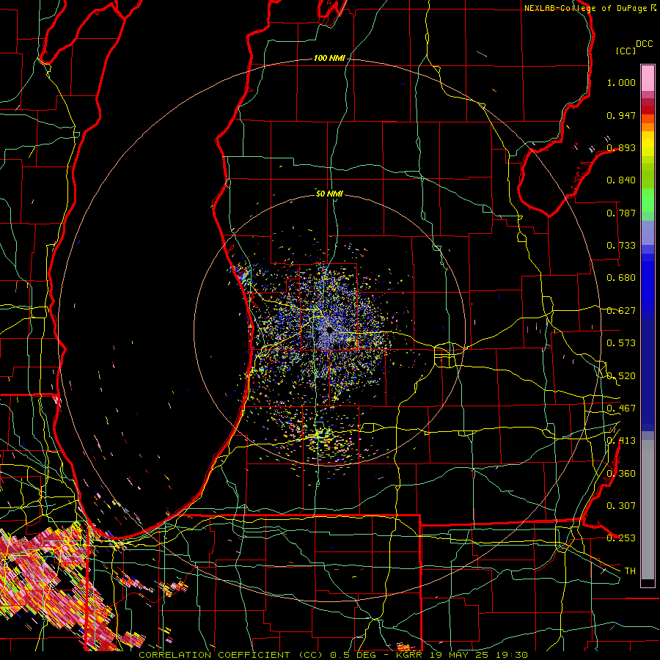The image size is (660, 660).
Task: Pick the red segment of the color bar
Action: coord(648,110)
